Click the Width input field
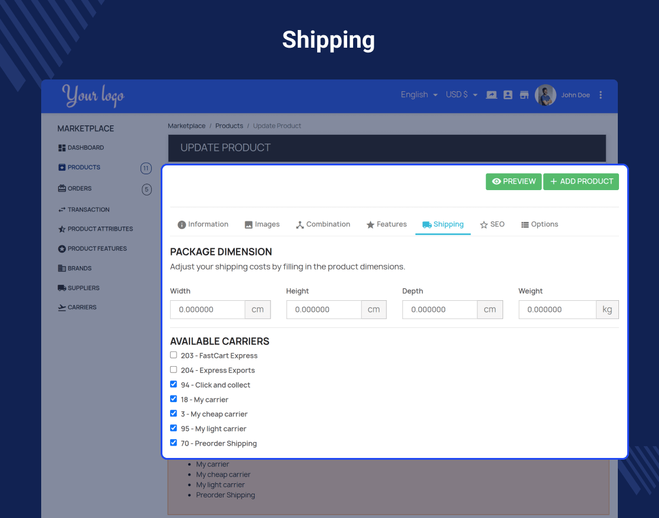Screen dimensions: 659x518 click(208, 310)
